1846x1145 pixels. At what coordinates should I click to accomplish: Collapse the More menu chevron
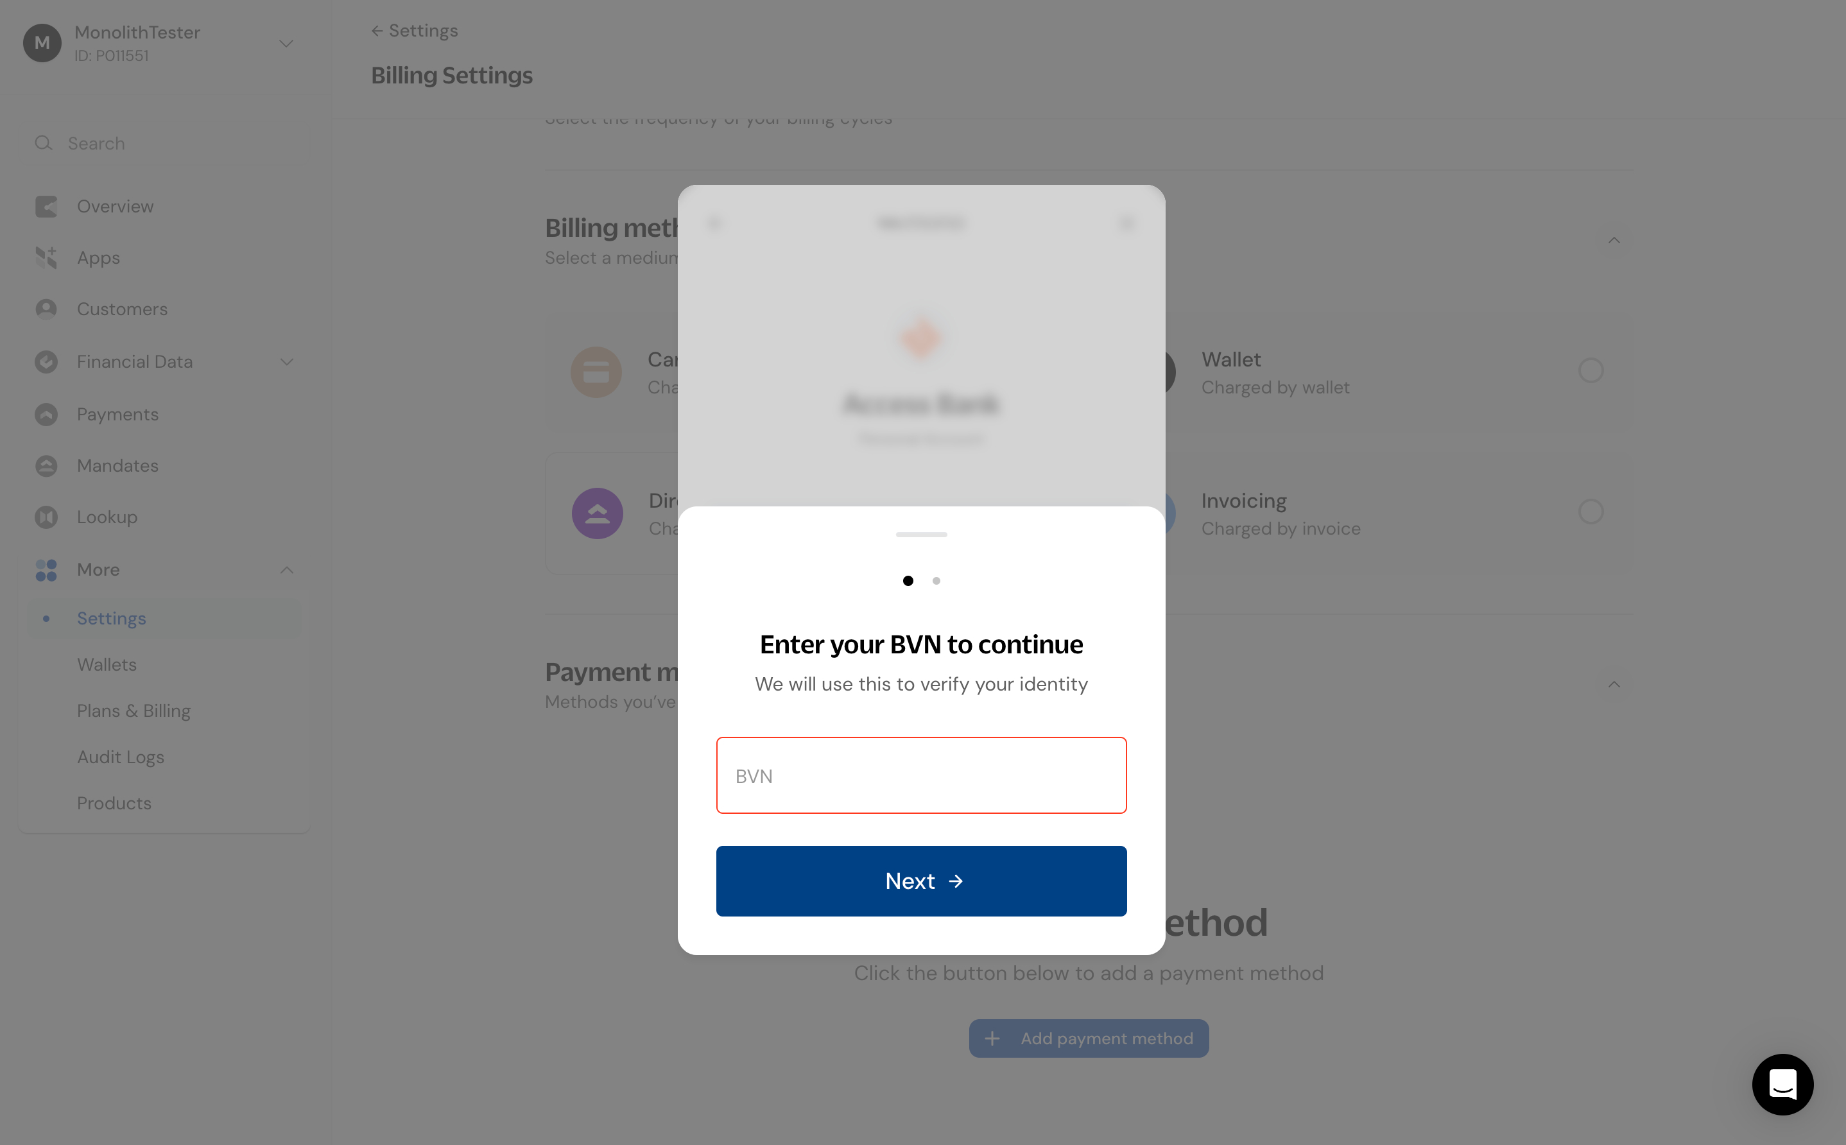point(286,569)
